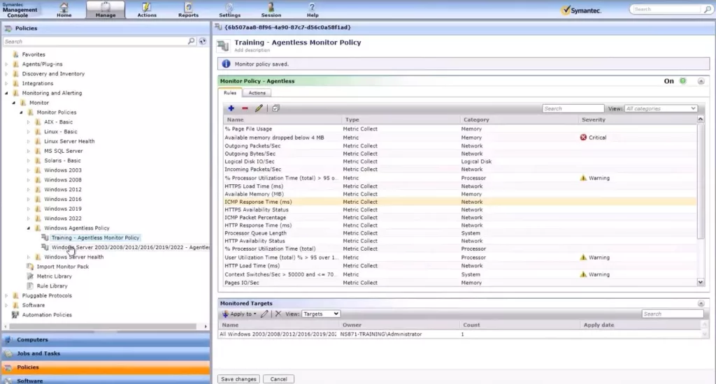
Task: Edit selected rule with pencil icon
Action: click(259, 108)
